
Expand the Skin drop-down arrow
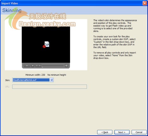click(52, 80)
